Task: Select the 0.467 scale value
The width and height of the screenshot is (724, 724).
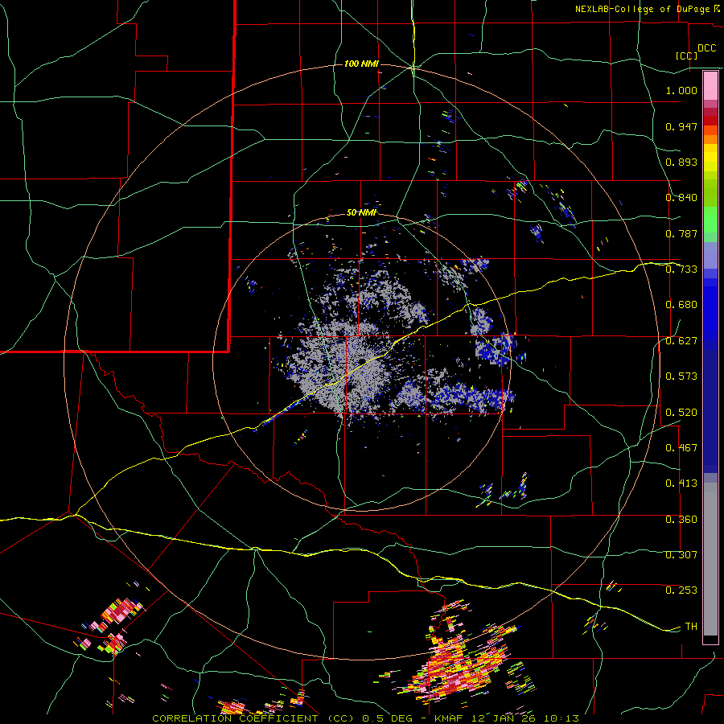Action: point(681,448)
